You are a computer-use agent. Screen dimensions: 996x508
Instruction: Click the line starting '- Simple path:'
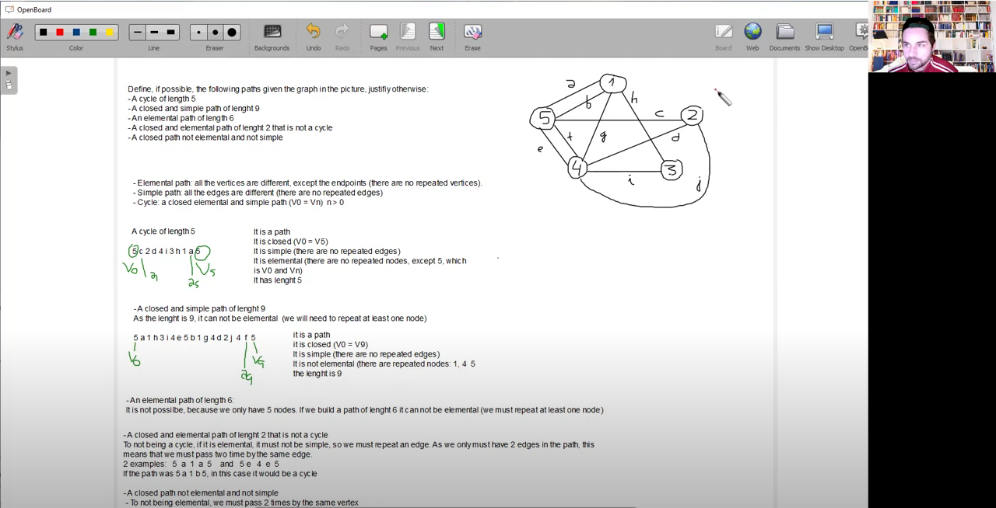click(x=258, y=193)
